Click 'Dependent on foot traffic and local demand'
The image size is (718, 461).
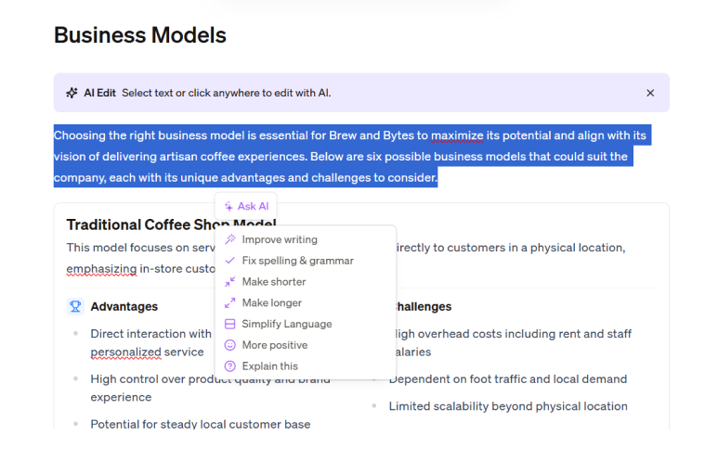coord(508,379)
